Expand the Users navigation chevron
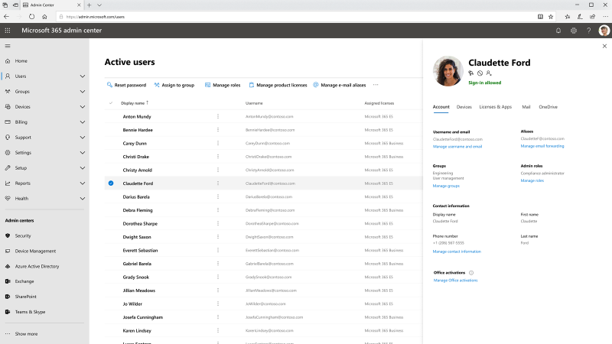612x344 pixels. coord(83,76)
